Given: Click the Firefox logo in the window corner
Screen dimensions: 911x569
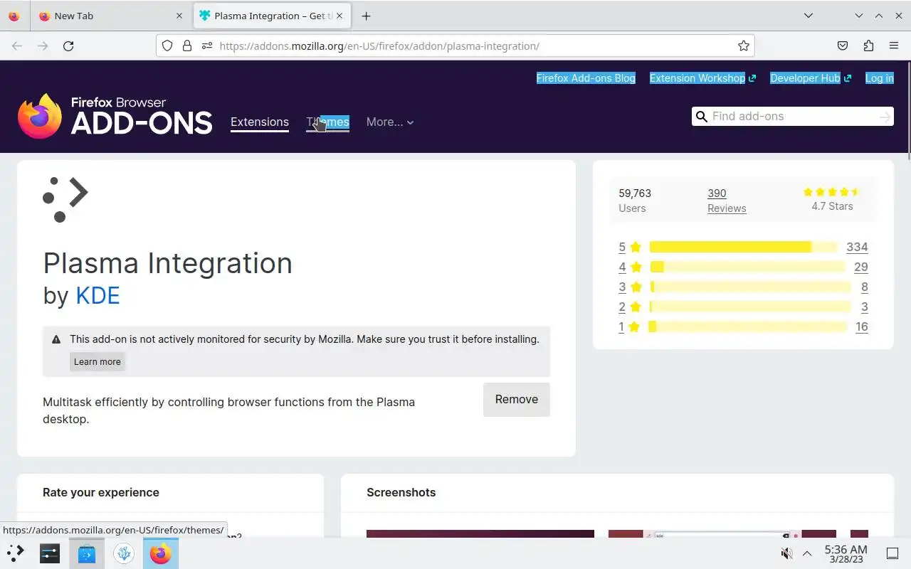Looking at the screenshot, I should pos(14,16).
